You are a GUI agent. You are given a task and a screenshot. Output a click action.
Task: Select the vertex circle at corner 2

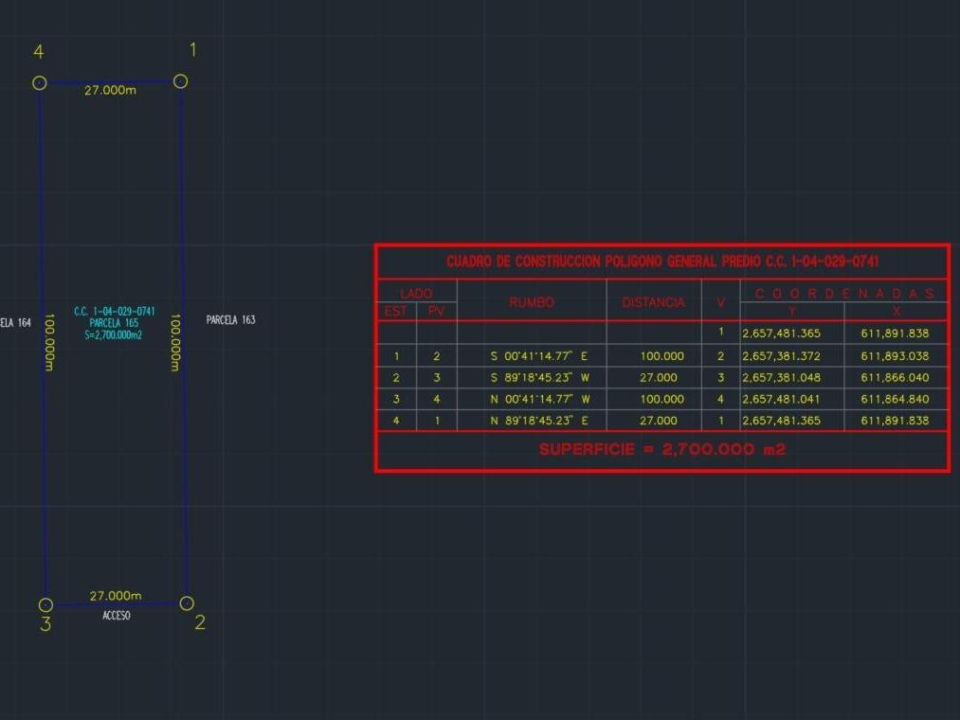[x=187, y=603]
